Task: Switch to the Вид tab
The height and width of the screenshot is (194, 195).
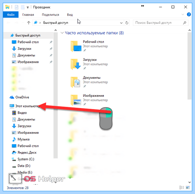Action: click(x=70, y=15)
